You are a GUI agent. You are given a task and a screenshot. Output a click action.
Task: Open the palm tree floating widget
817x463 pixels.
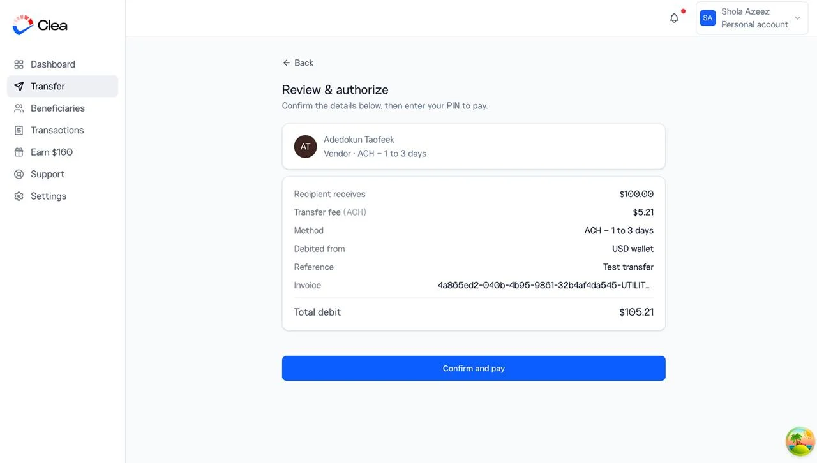[x=800, y=441]
